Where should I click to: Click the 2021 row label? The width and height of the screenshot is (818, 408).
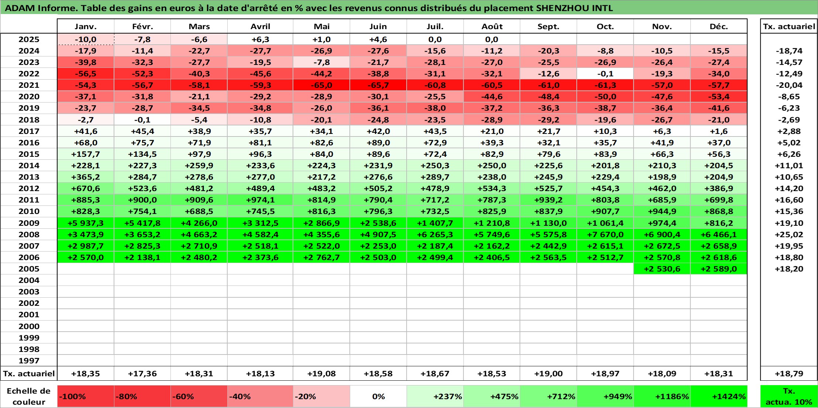click(x=29, y=85)
